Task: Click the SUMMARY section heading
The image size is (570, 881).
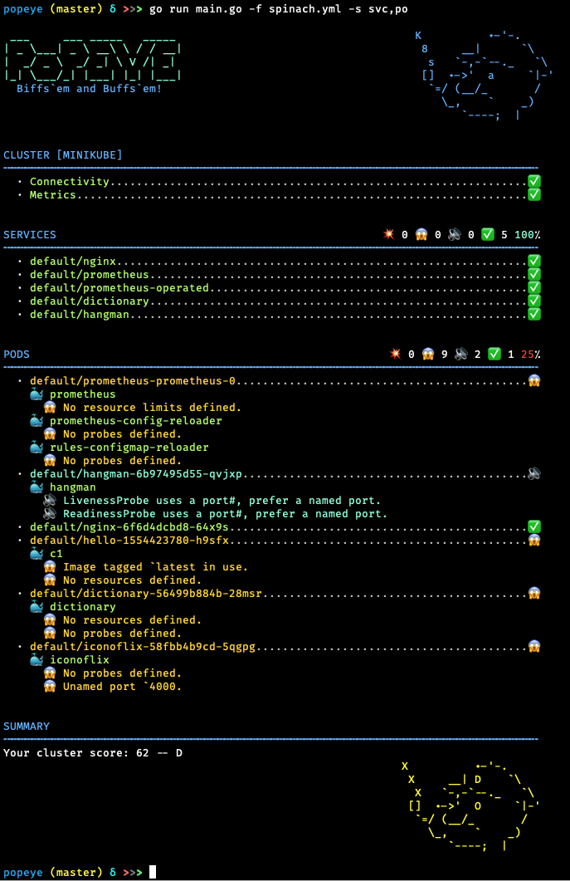Action: [27, 726]
